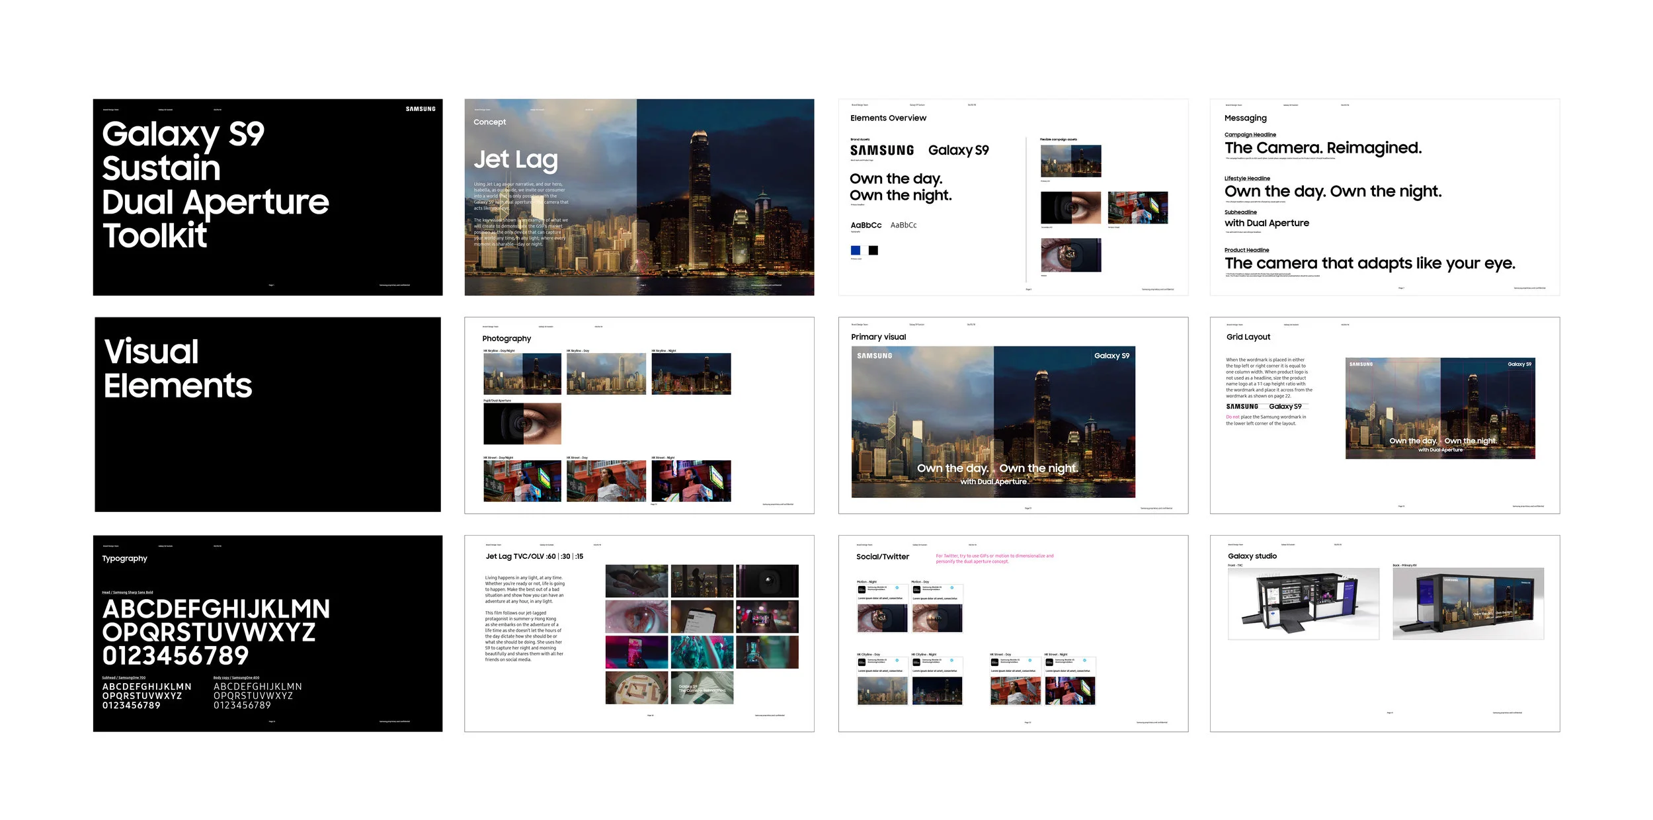The width and height of the screenshot is (1653, 820).
Task: Select the Pupil/Dual Aperture eye photo
Action: pyautogui.click(x=522, y=424)
